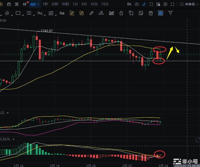Click the filter funnel icon
Image resolution: width=200 pixels, height=167 pixels.
[x=170, y=13]
